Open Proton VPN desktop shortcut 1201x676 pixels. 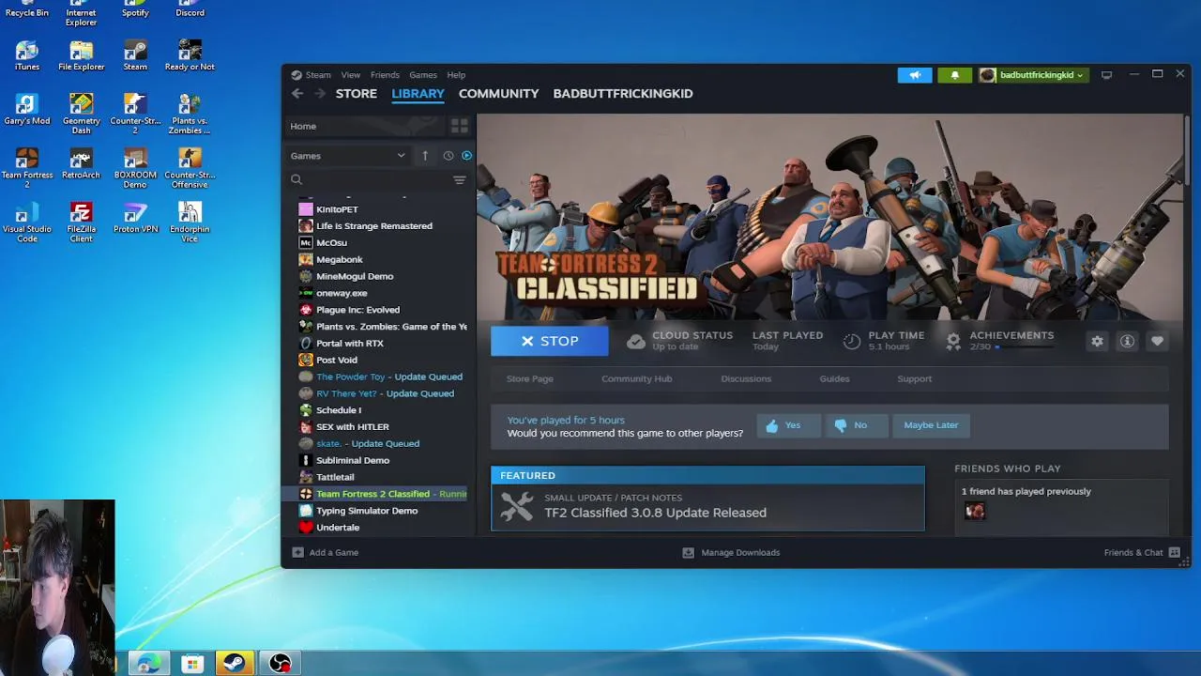(135, 217)
